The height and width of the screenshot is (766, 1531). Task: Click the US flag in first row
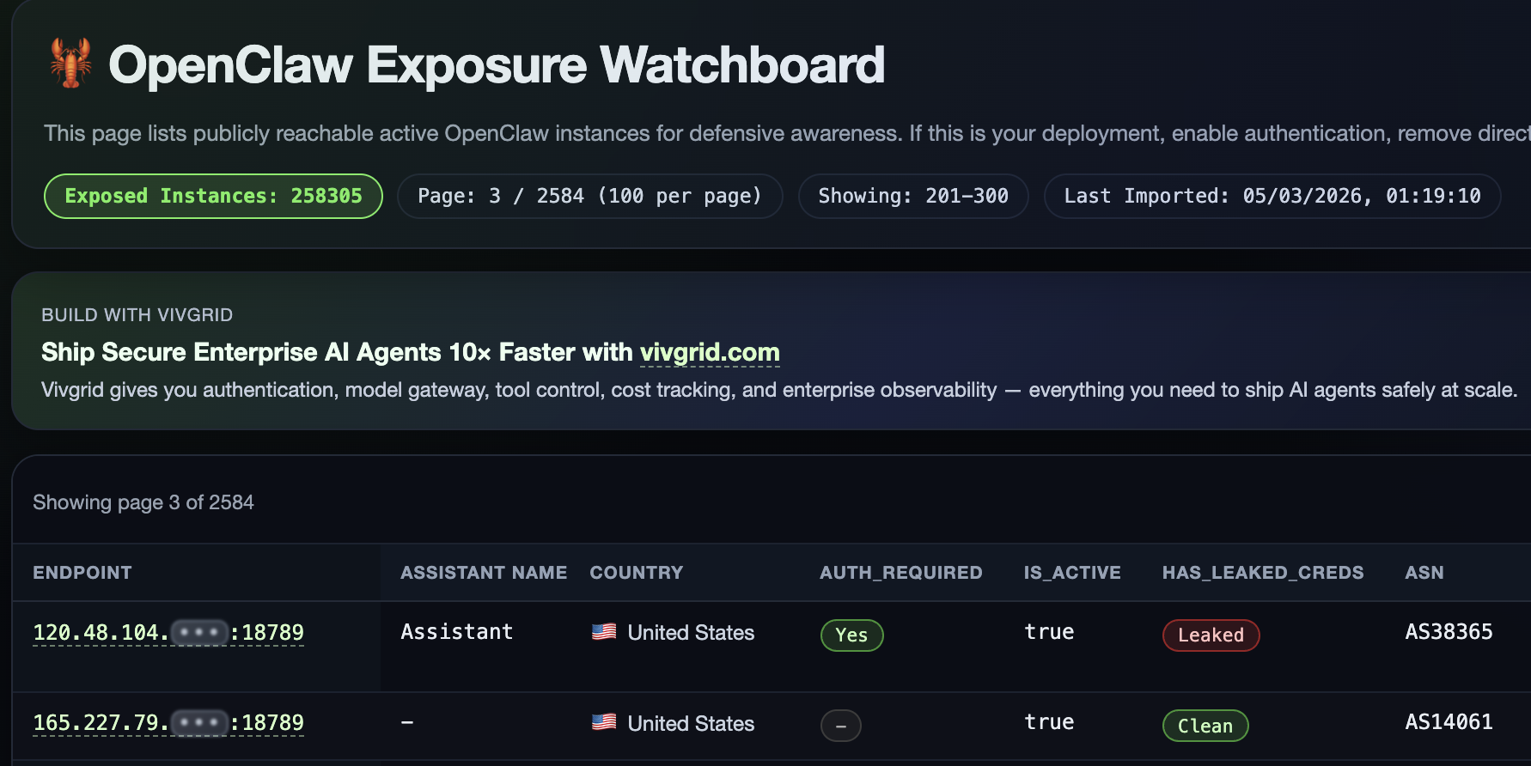(x=604, y=632)
